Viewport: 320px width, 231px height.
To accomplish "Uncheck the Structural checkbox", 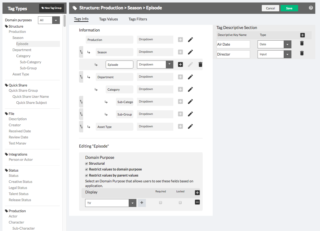I will (x=86, y=163).
